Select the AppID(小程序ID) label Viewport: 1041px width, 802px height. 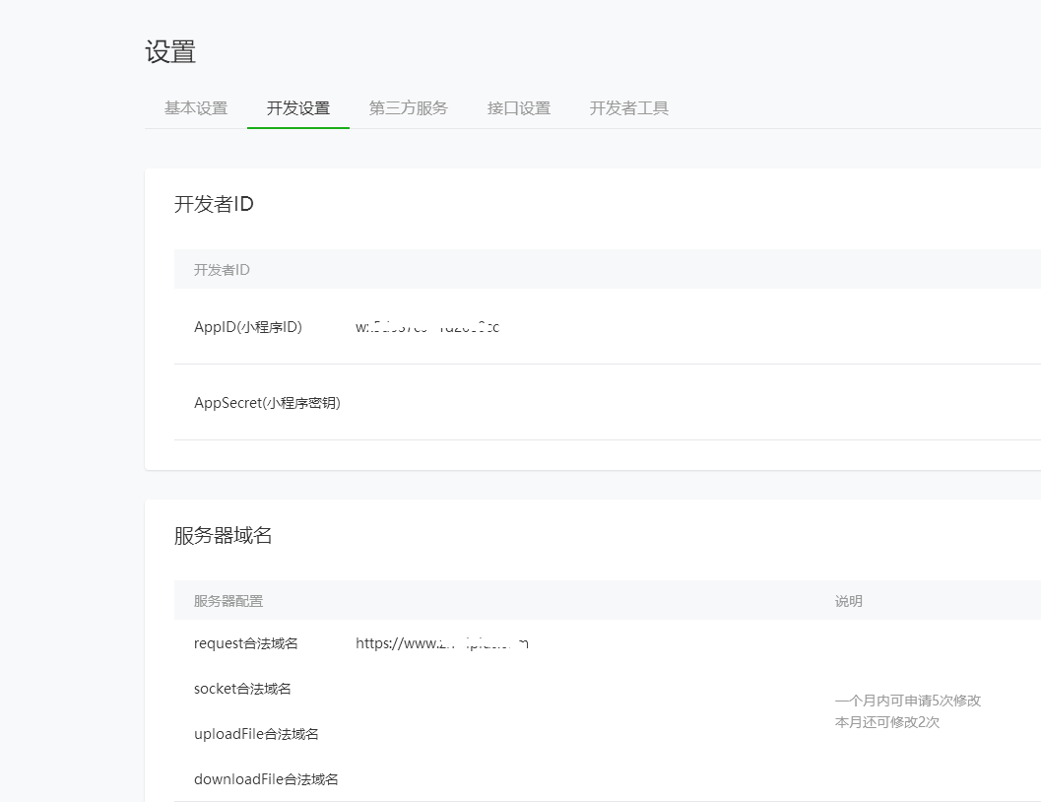point(247,327)
